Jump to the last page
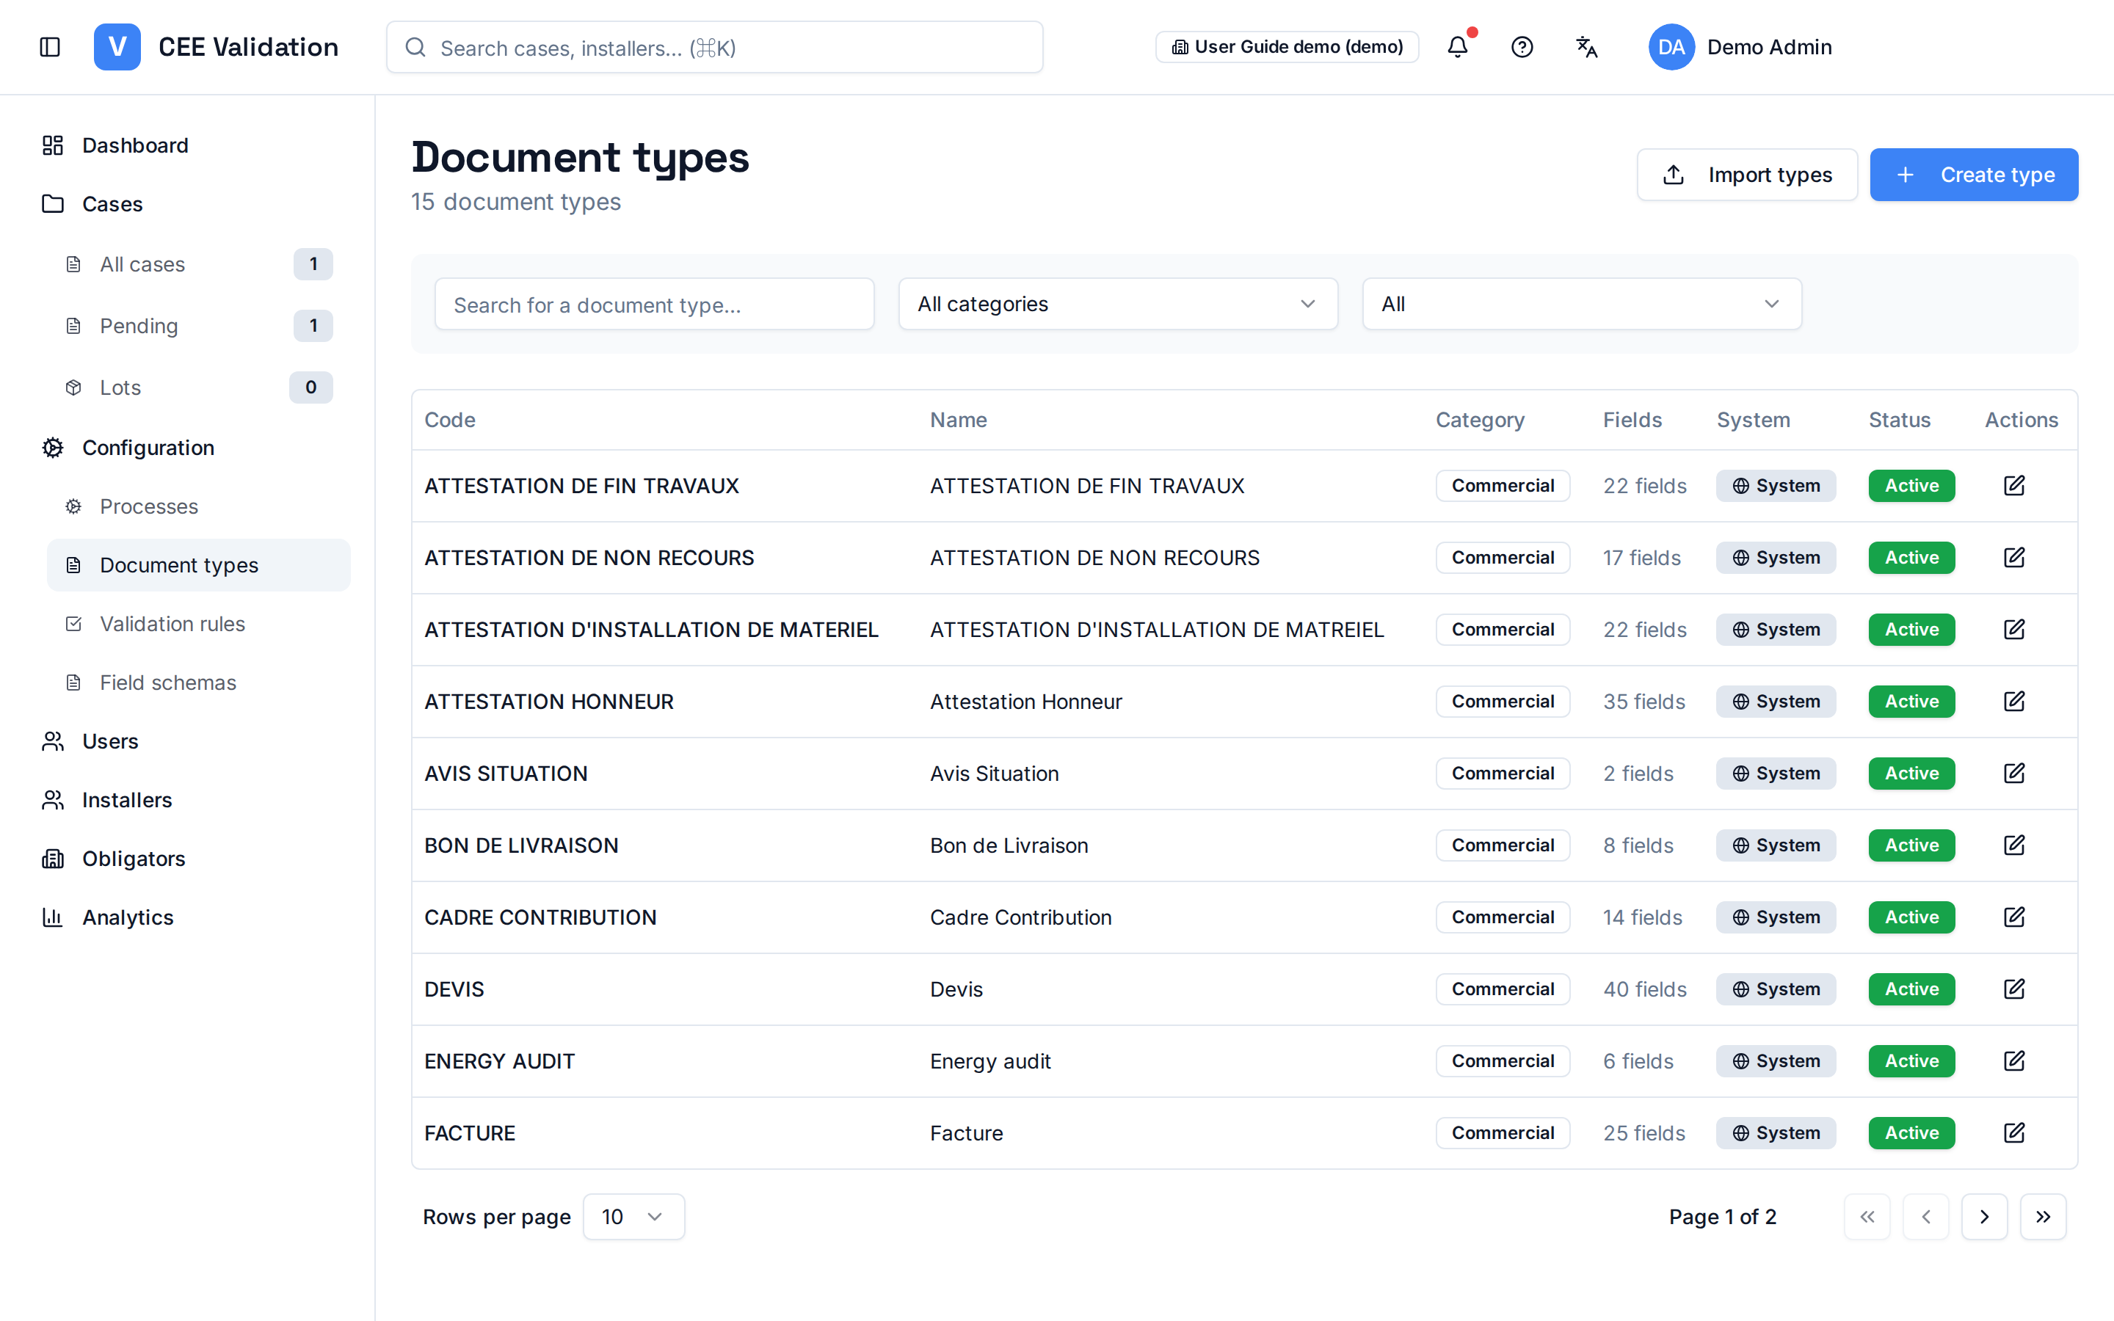Screen dimensions: 2114x1321 (2042, 1217)
